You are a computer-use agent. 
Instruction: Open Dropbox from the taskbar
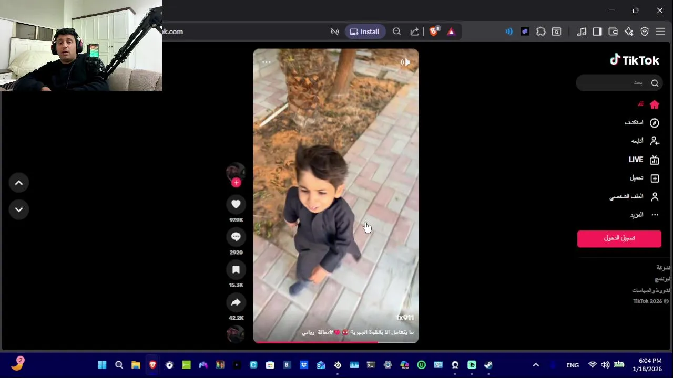click(x=304, y=365)
